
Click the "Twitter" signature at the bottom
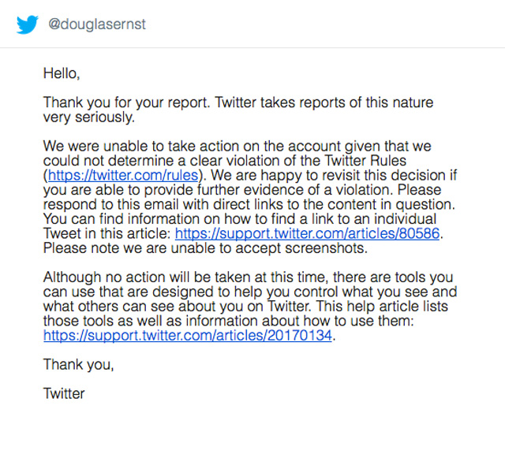[64, 392]
